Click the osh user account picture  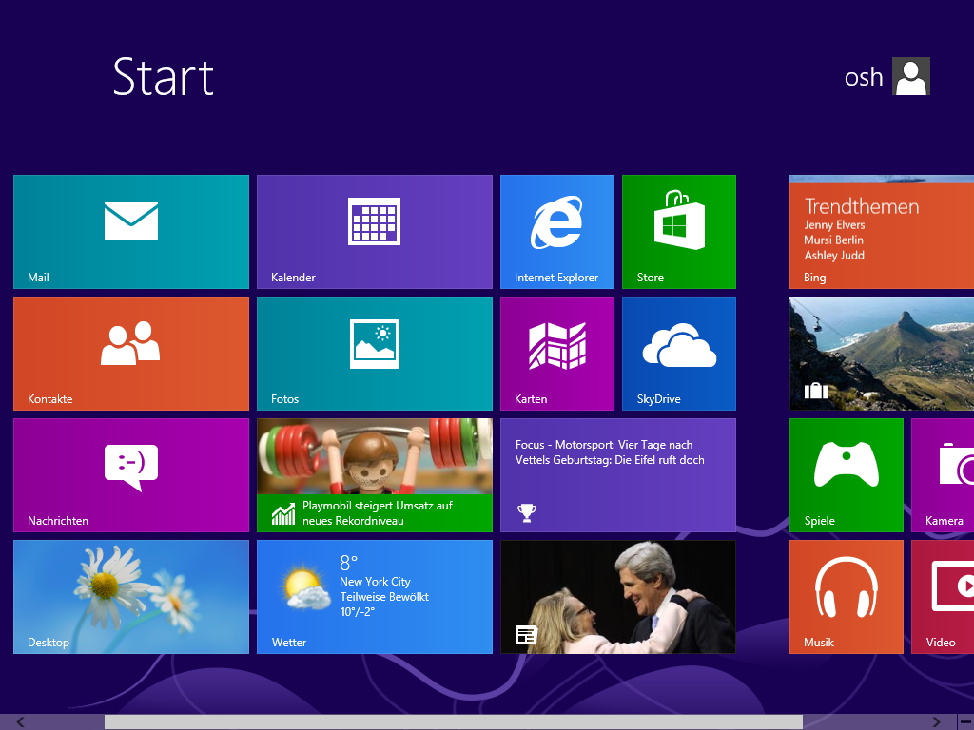coord(911,76)
